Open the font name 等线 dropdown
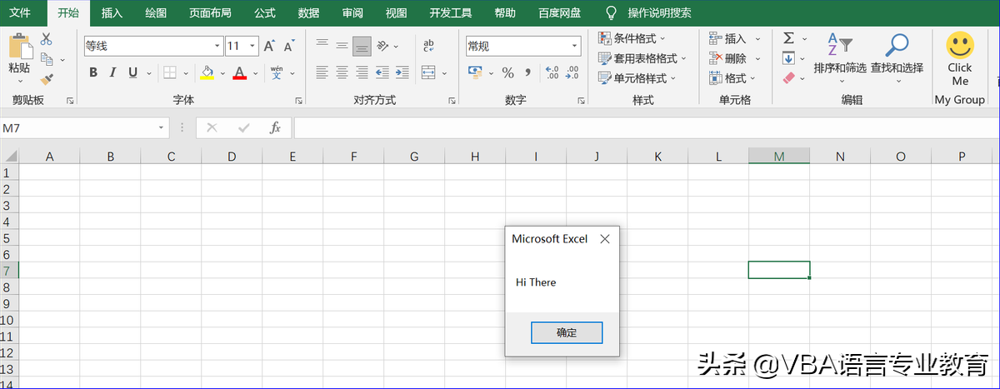The height and width of the screenshot is (389, 1000). pos(217,46)
